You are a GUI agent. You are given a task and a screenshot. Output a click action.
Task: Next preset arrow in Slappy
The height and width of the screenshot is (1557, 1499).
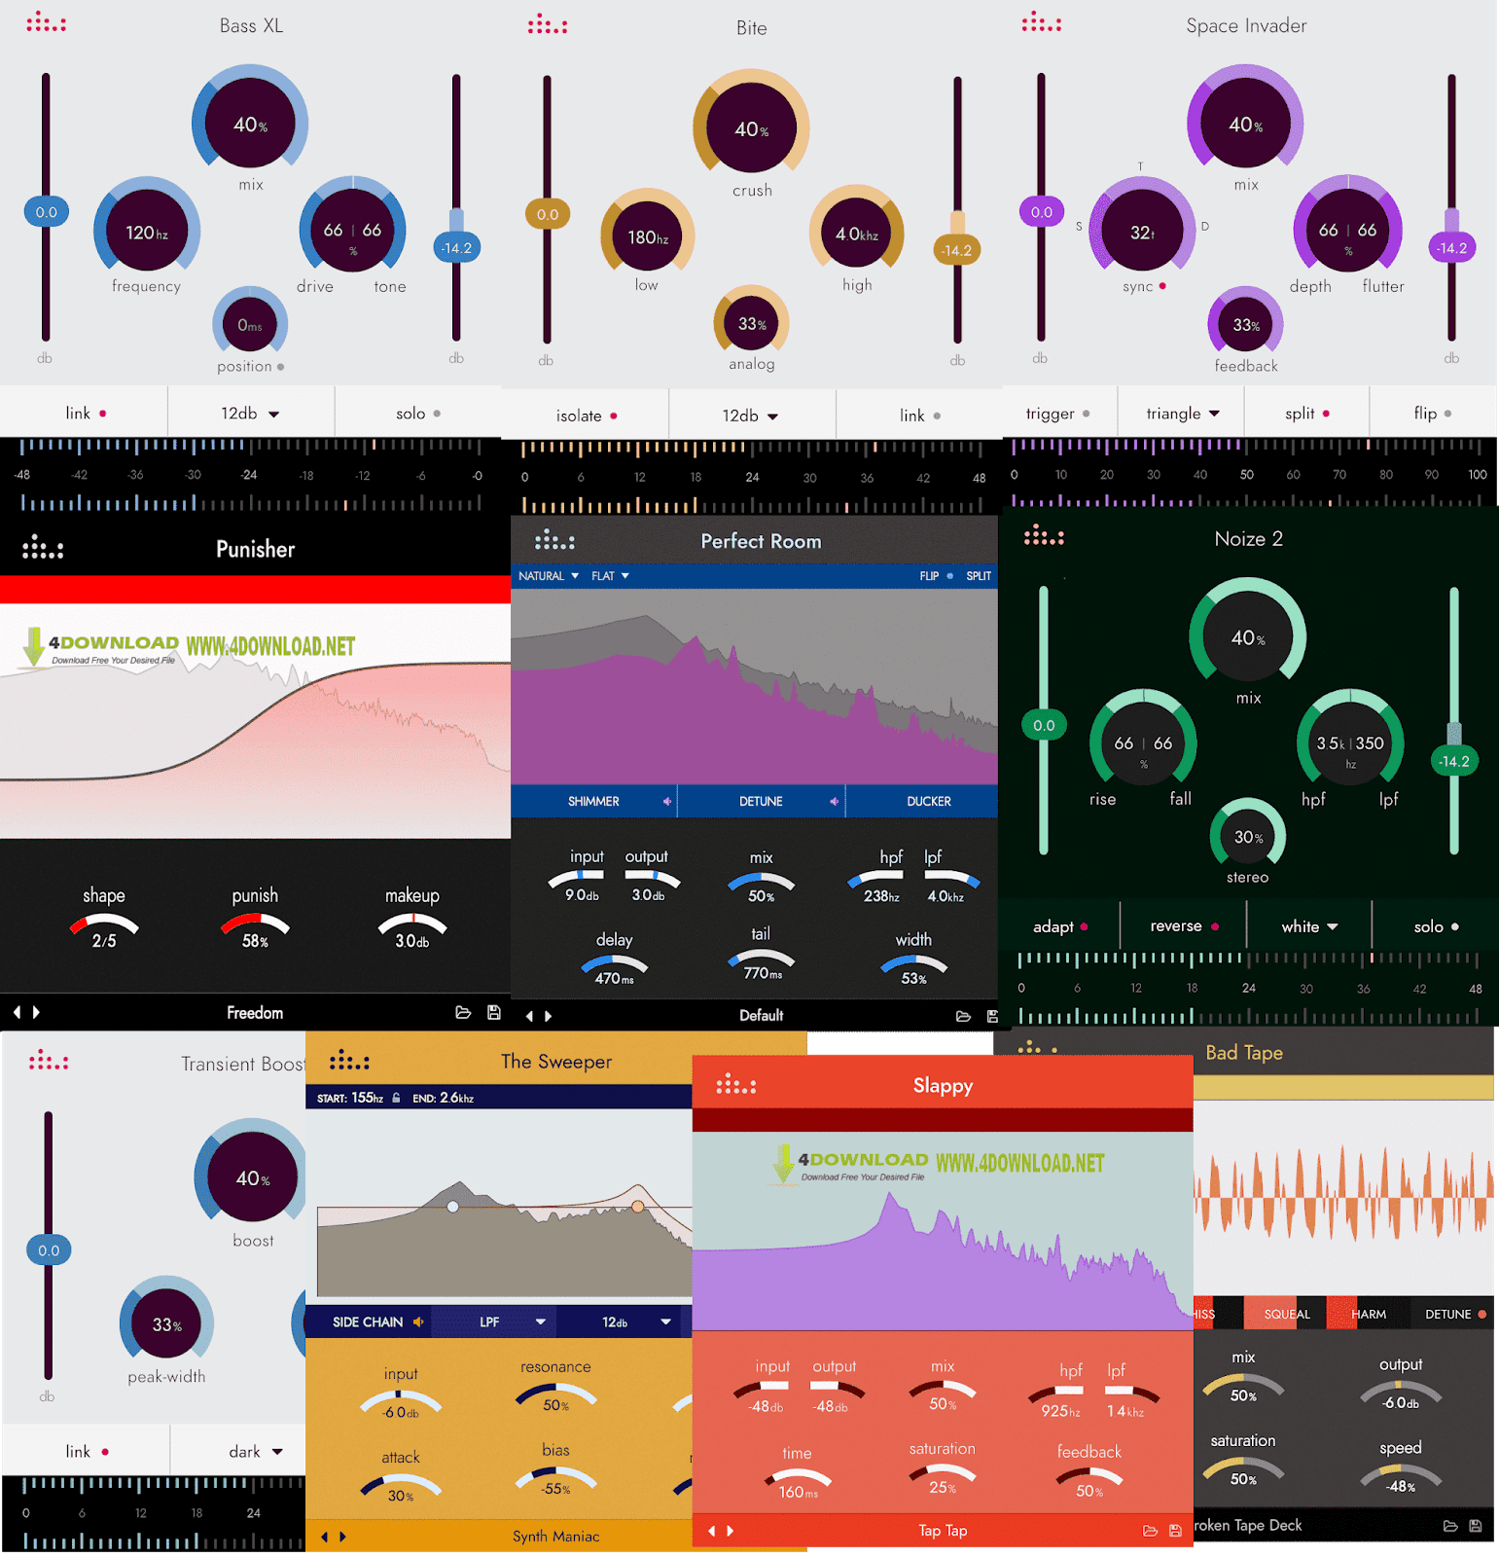731,1531
